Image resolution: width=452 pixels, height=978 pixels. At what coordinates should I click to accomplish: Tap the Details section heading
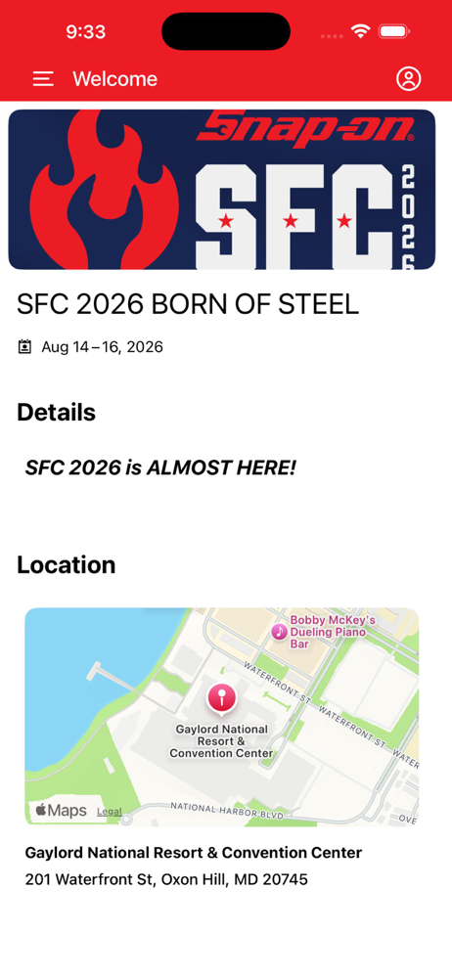[56, 413]
